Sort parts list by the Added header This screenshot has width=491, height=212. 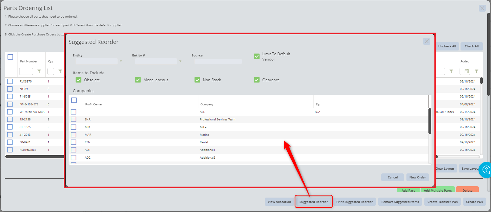[465, 61]
